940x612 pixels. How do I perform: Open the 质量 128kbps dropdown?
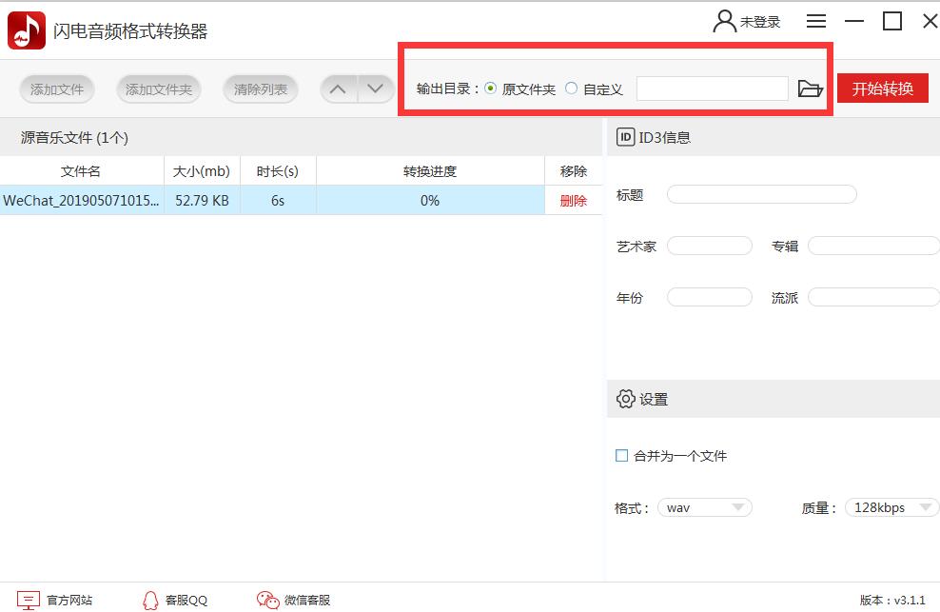pyautogui.click(x=891, y=507)
